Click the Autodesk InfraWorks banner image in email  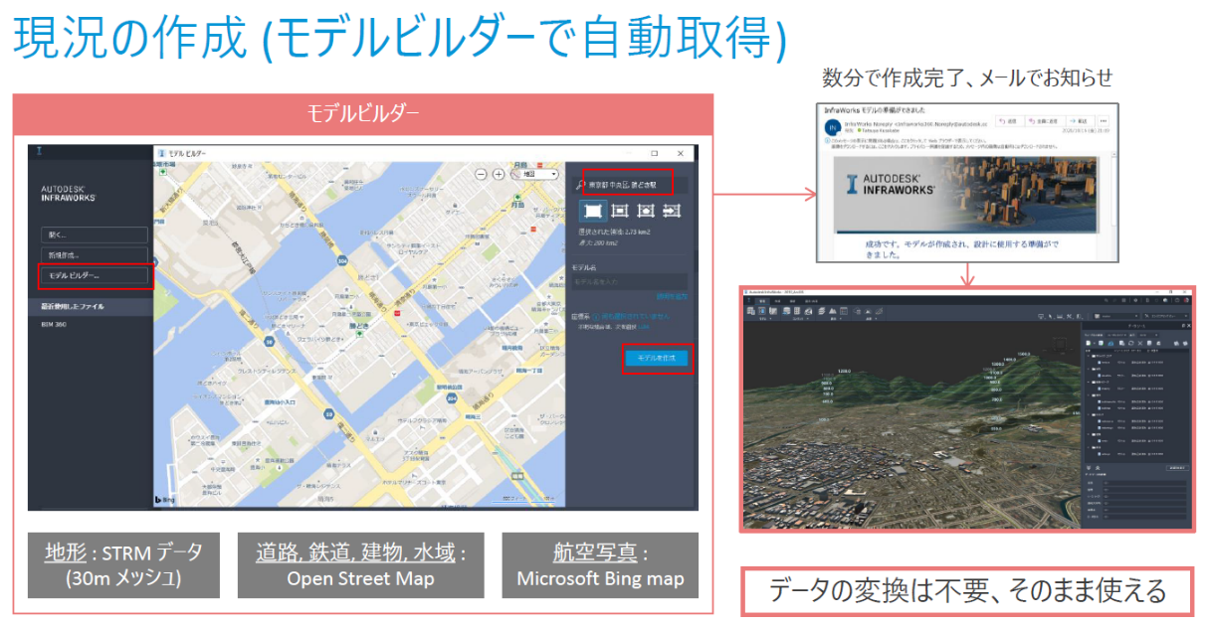coord(964,195)
